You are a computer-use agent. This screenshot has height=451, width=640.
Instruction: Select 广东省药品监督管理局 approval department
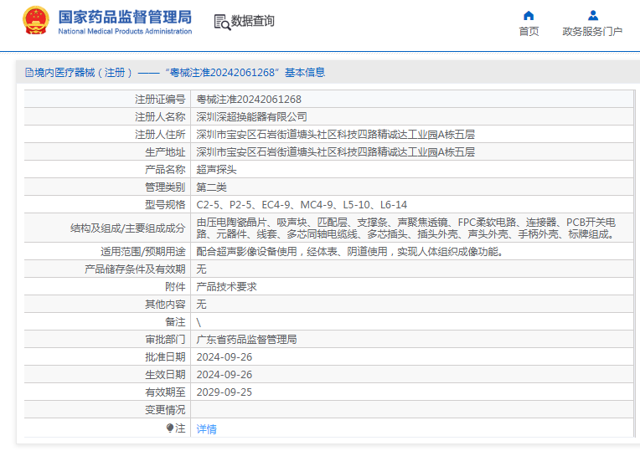coord(246,339)
